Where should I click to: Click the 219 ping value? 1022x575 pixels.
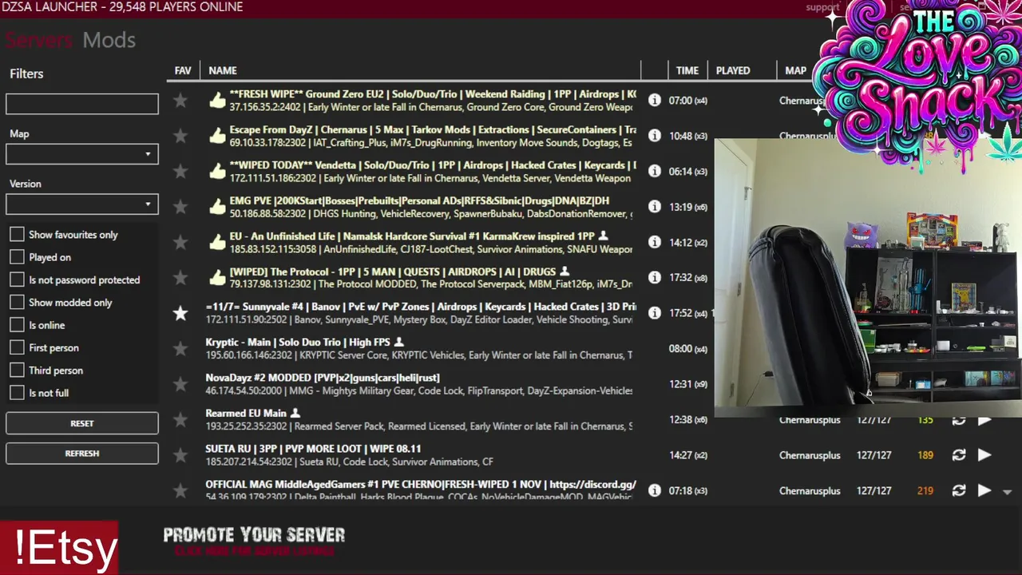point(925,490)
